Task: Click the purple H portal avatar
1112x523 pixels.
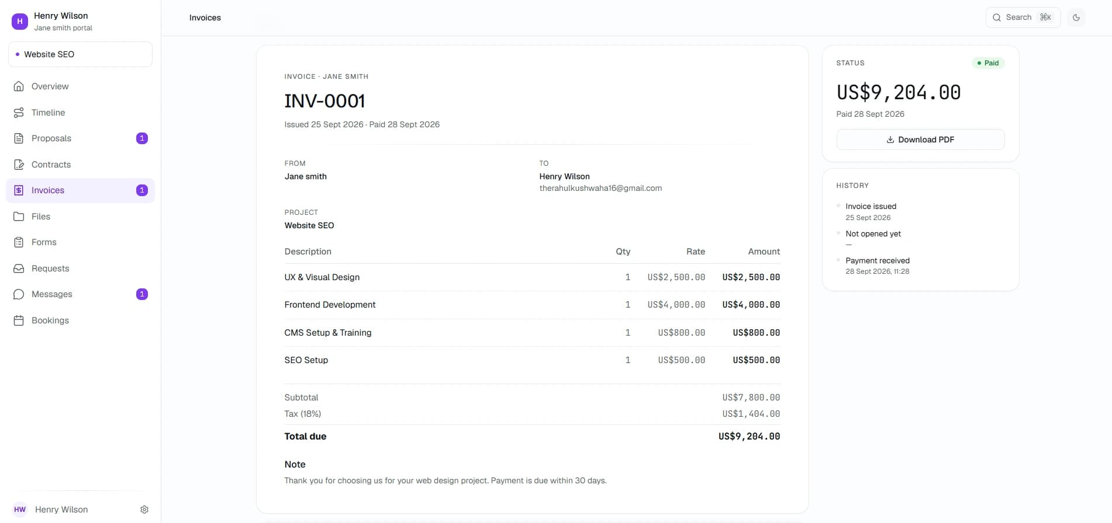Action: click(20, 22)
